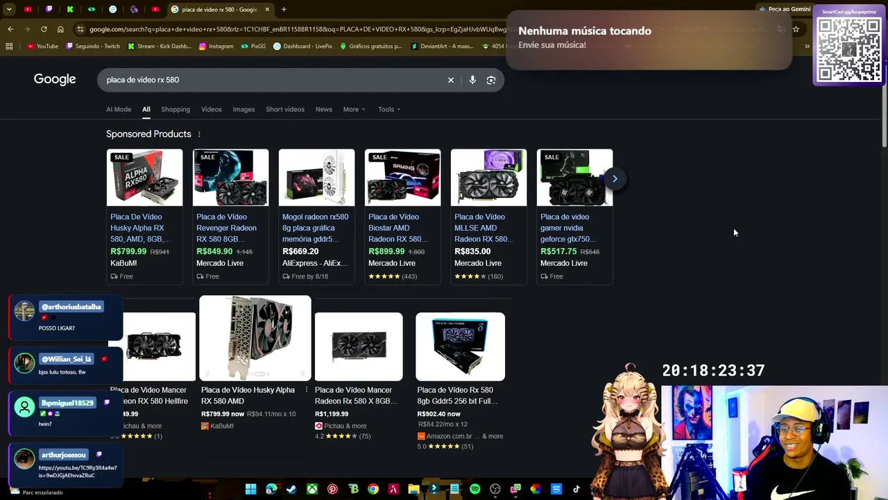Open the Seguindo - Twitch bookmark

point(93,47)
